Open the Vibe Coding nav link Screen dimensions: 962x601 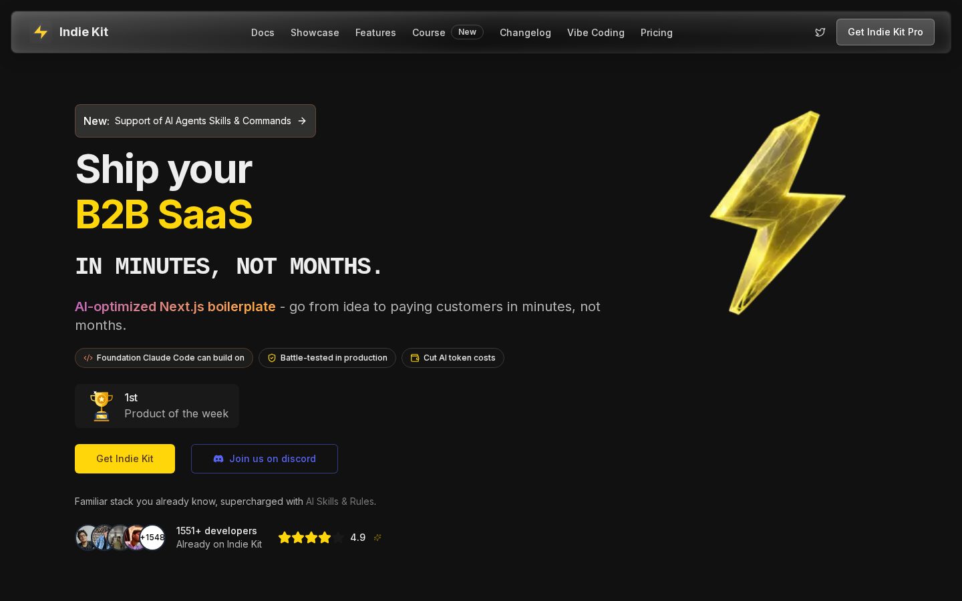click(596, 33)
